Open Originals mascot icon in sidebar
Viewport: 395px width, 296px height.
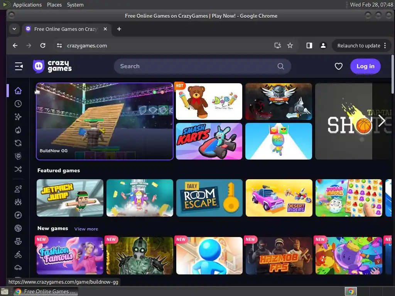18,156
